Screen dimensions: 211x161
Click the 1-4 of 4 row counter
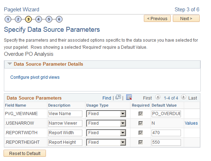(171, 98)
